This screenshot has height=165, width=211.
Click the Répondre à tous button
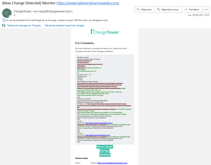coord(168,10)
